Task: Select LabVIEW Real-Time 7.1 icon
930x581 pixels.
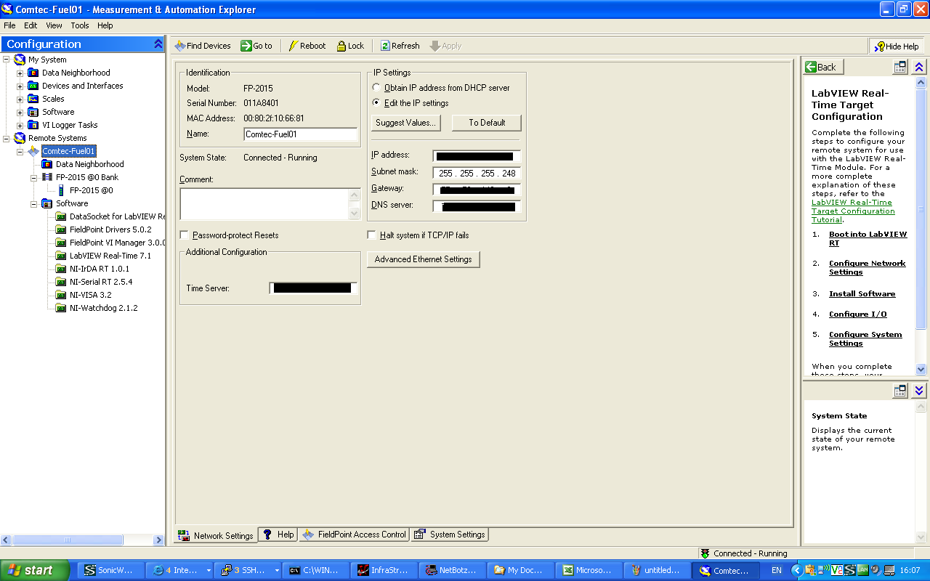Action: 61,256
